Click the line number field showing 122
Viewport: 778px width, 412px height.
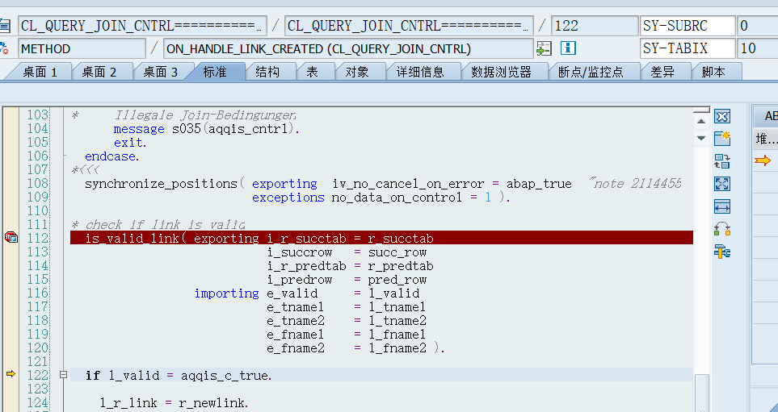click(595, 26)
